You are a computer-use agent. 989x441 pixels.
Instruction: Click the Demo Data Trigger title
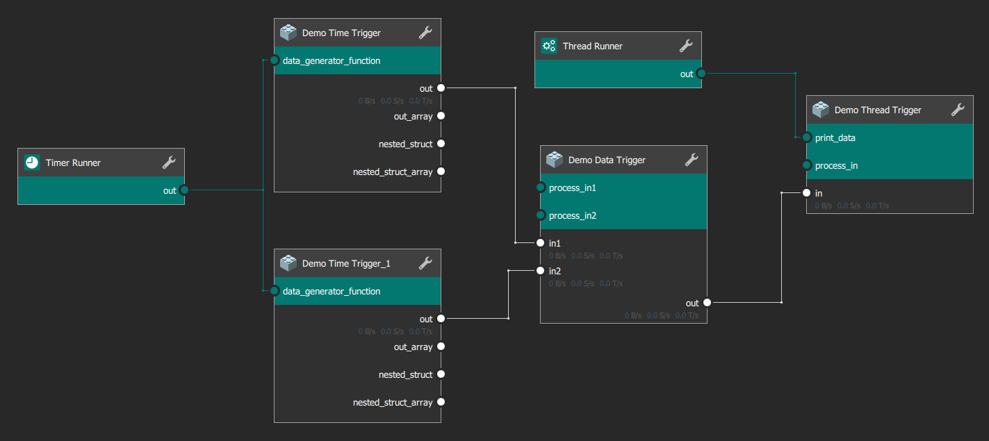[607, 160]
